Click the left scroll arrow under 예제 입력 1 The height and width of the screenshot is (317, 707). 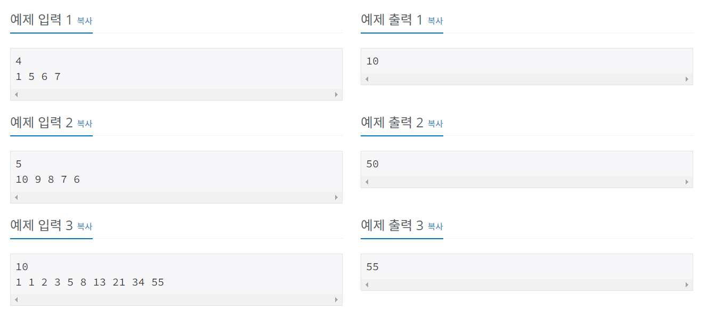click(x=16, y=94)
